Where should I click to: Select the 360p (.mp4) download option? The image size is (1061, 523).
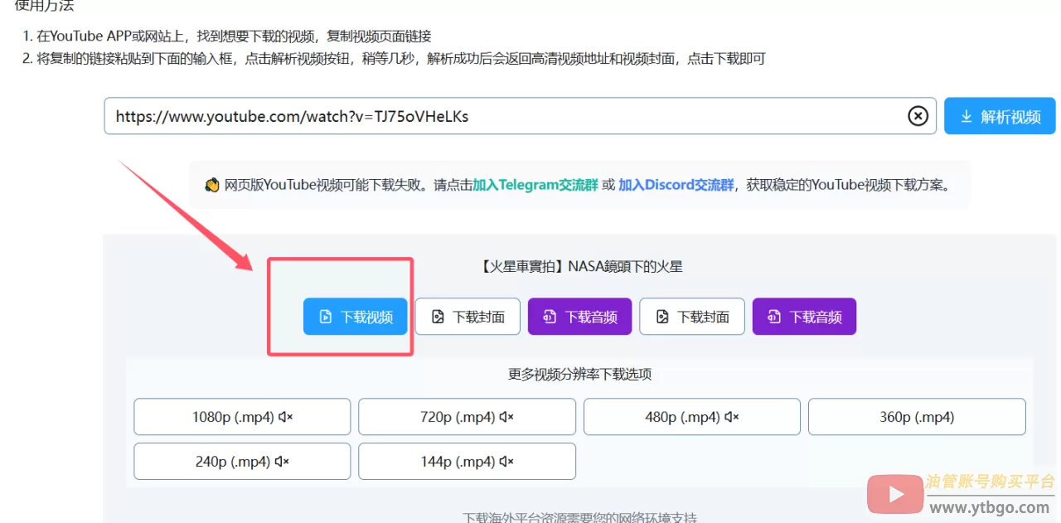coord(917,417)
